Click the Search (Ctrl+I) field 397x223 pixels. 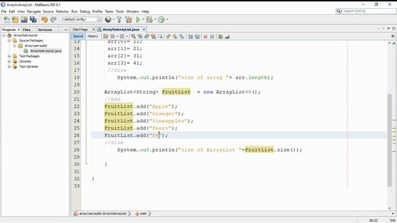pyautogui.click(x=366, y=11)
